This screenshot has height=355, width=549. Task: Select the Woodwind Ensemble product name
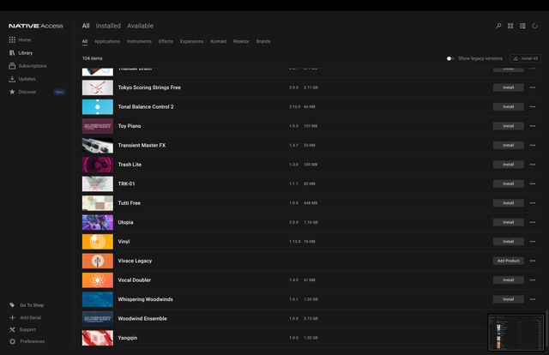point(142,319)
